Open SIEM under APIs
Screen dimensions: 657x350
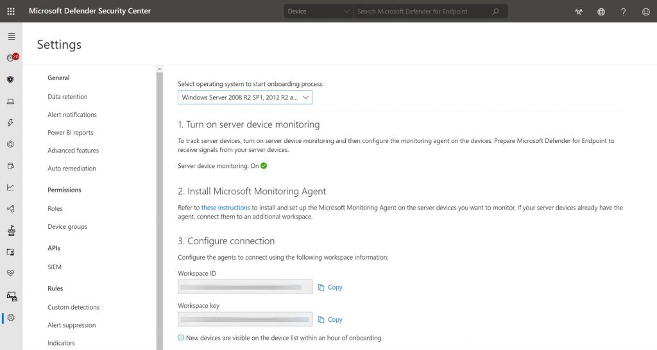point(55,267)
